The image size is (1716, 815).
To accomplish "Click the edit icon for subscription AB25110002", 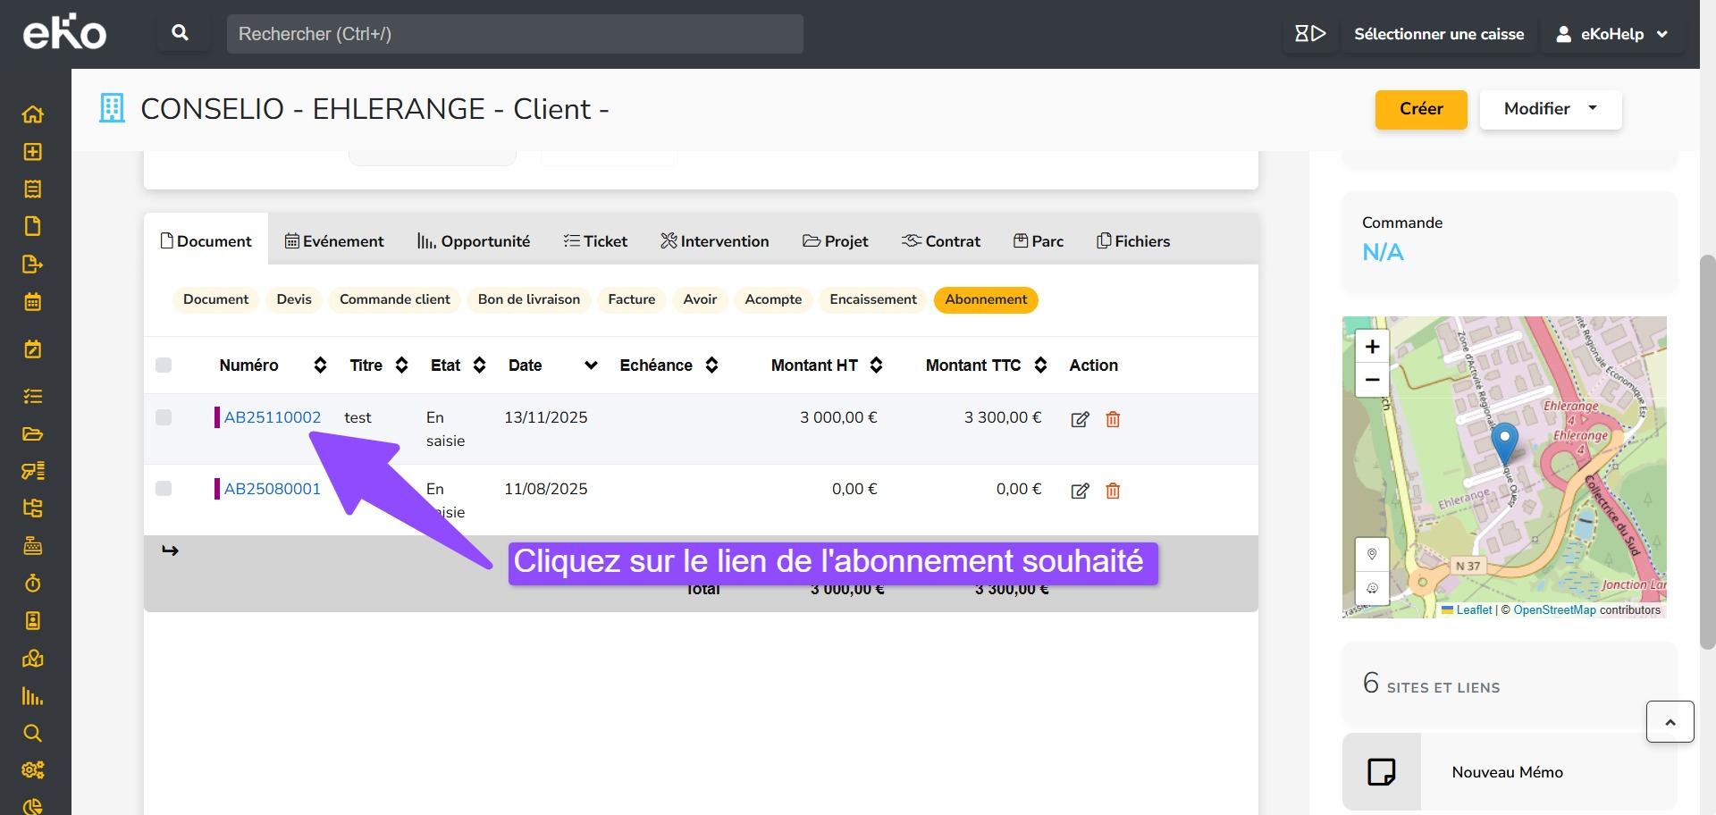I will pos(1080,419).
